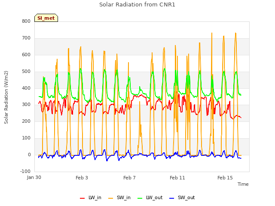275x206 pixels.
Task: Toggle the SW_in legend entry
Action: 119,197
